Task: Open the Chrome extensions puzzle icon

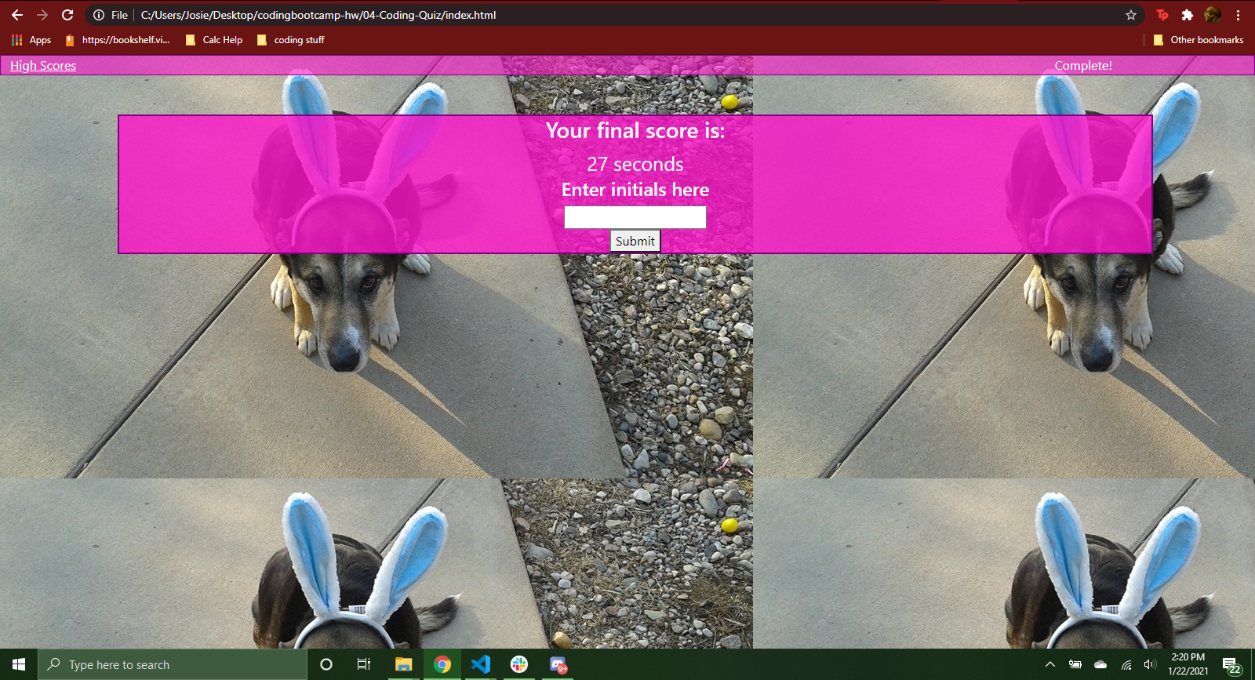Action: (1188, 15)
